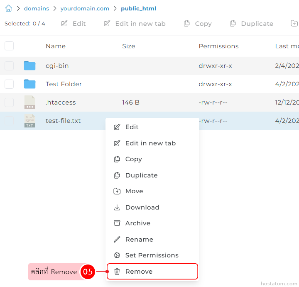This screenshot has height=287, width=299.
Task: Click .htaccess permissions -rw-r--r--
Action: click(213, 102)
